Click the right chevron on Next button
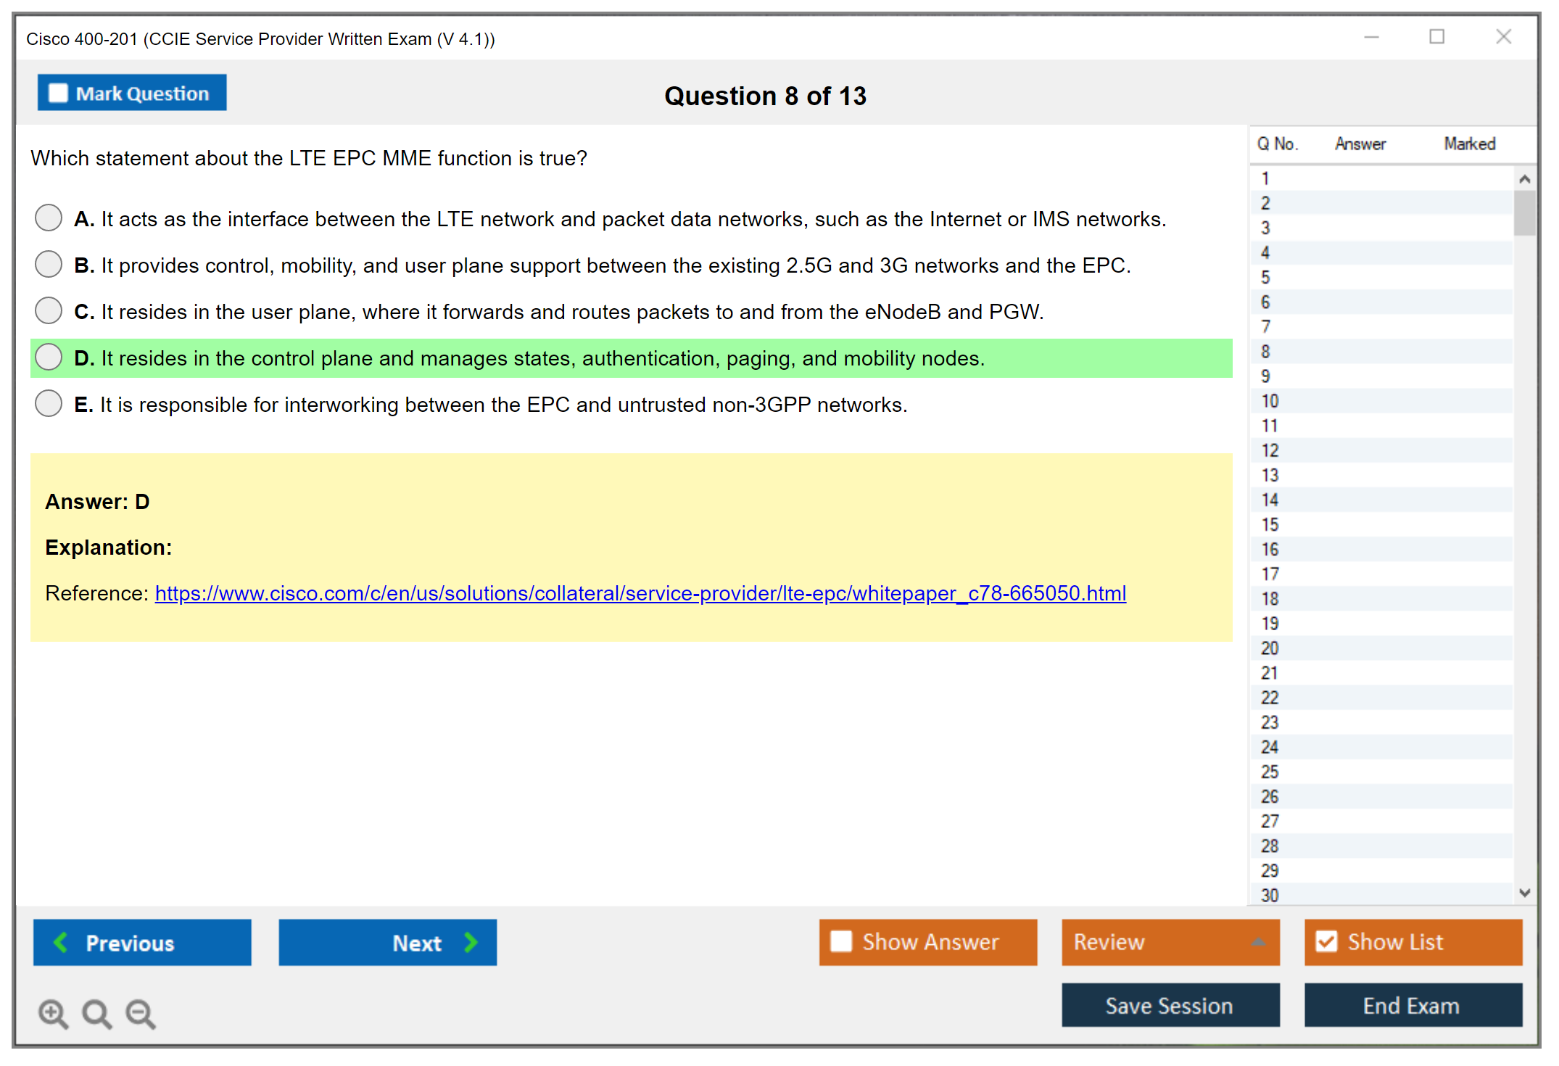The width and height of the screenshot is (1559, 1066). [x=471, y=942]
